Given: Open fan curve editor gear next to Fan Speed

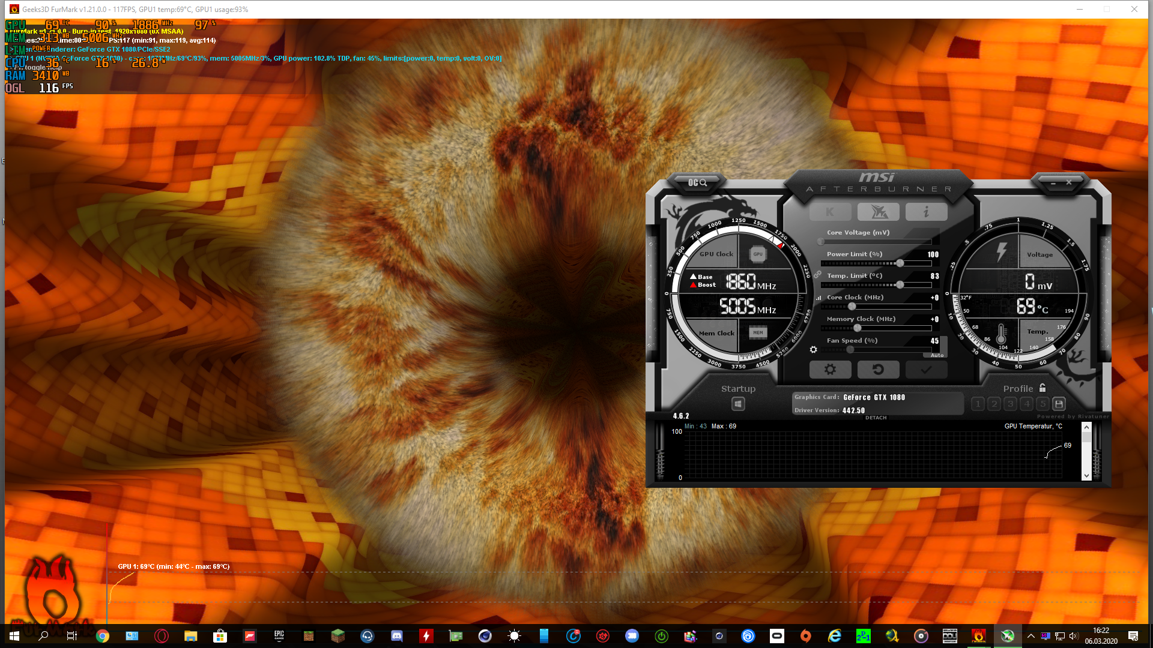Looking at the screenshot, I should point(814,349).
